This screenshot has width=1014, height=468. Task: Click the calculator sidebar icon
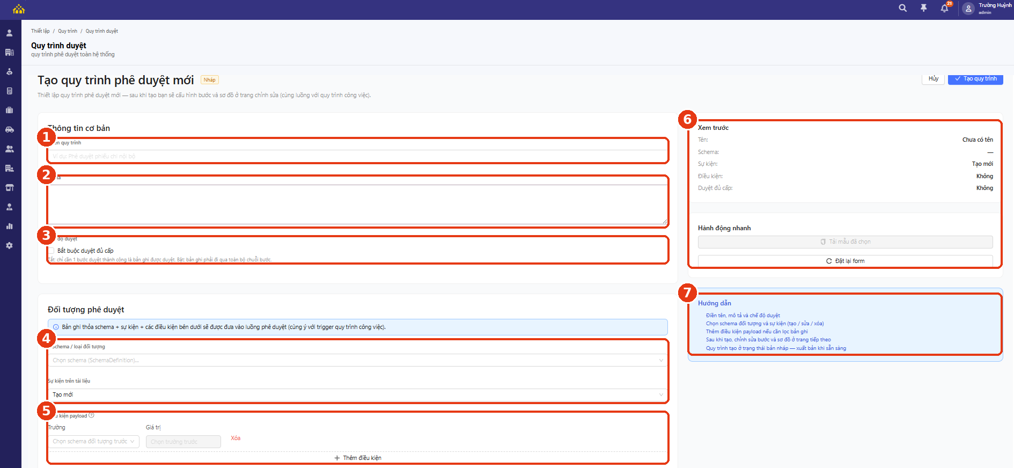pos(9,91)
